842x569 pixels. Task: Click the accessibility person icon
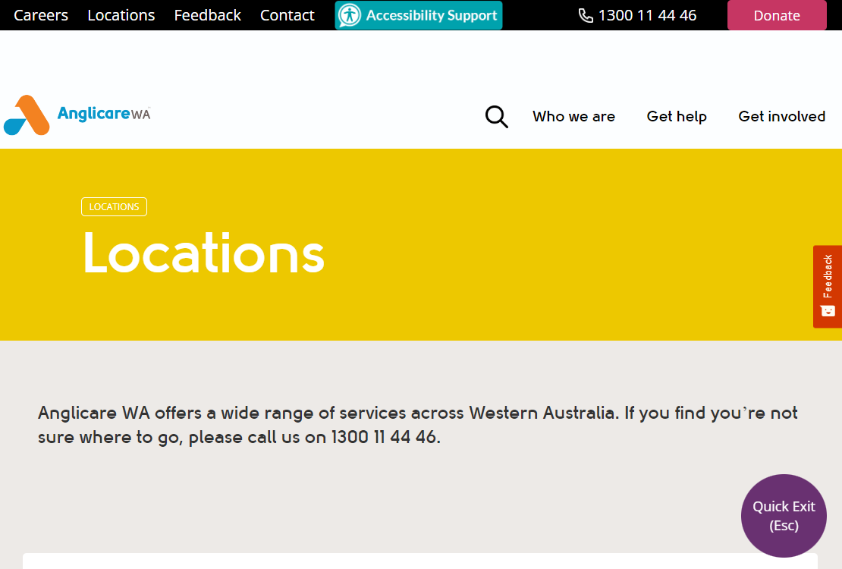pyautogui.click(x=350, y=15)
